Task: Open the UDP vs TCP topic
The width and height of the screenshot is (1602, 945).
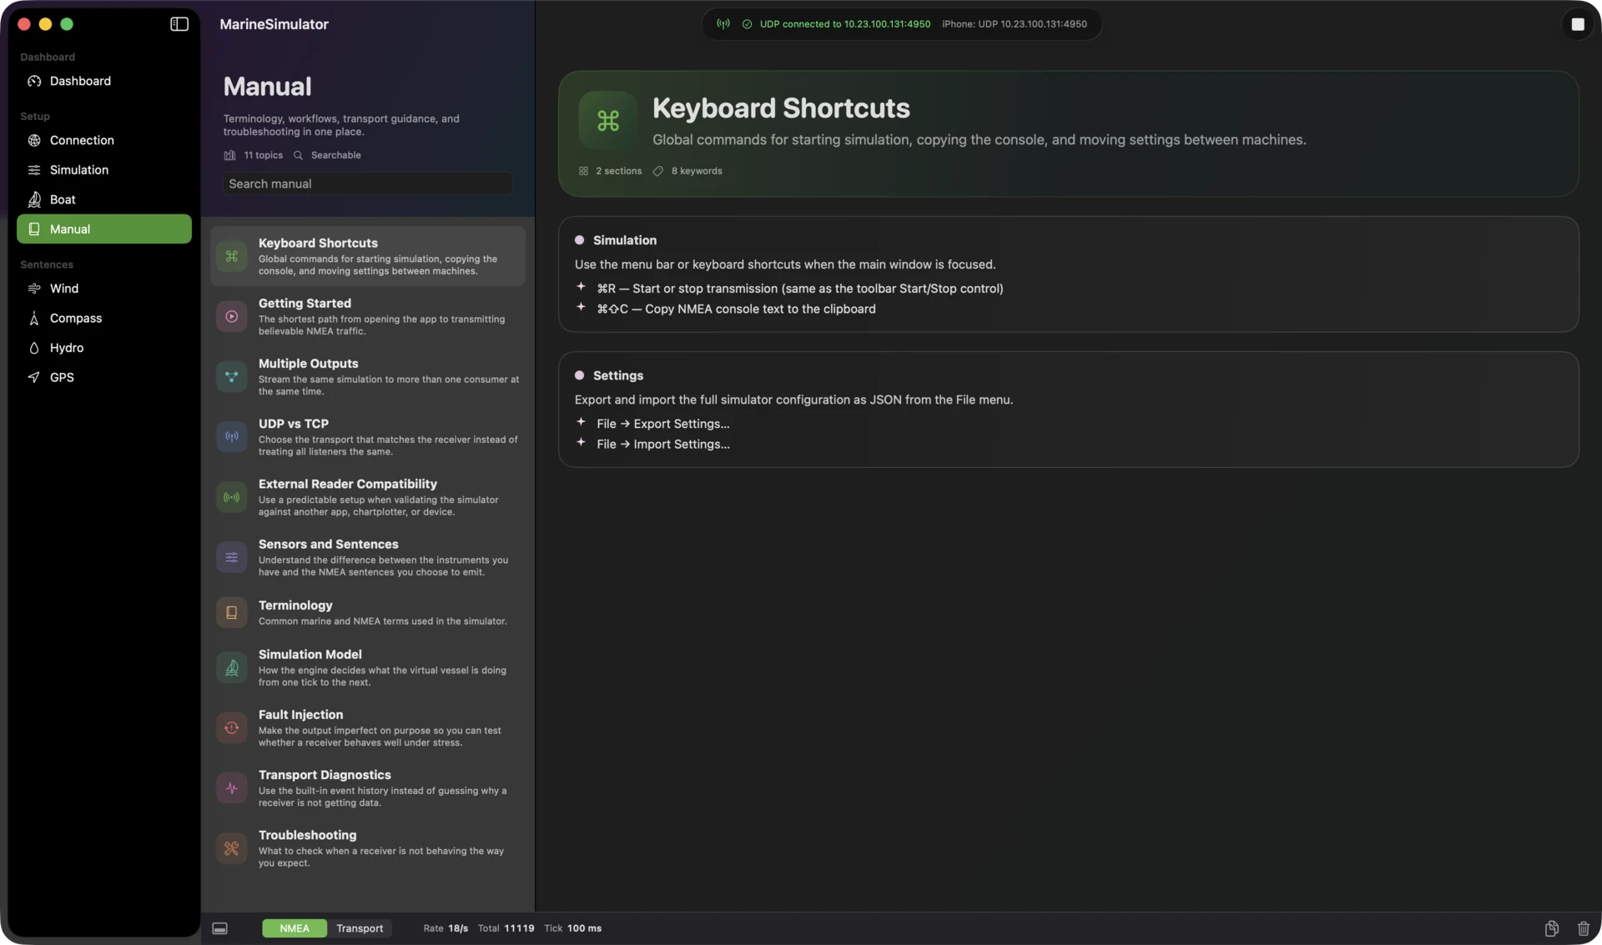Action: (368, 437)
